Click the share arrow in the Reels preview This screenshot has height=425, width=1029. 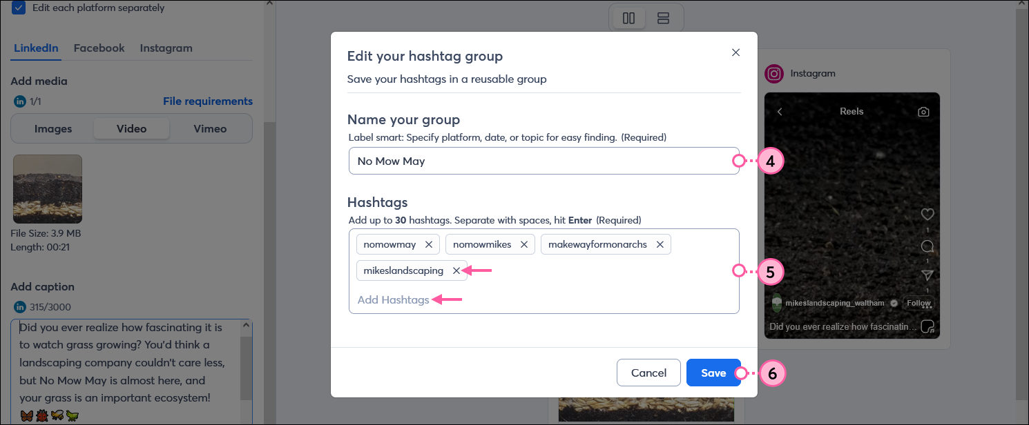927,274
